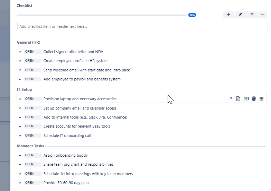The image size is (271, 191).
Task: Click the General (HR) section header
Action: (29, 42)
